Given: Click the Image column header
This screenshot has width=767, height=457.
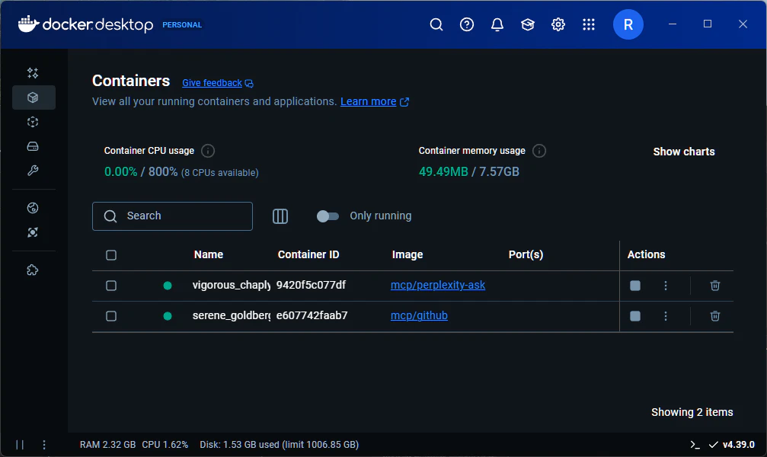Looking at the screenshot, I should (x=407, y=254).
